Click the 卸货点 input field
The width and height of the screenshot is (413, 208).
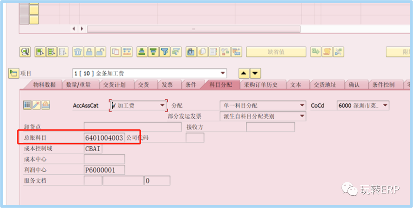[132, 127]
